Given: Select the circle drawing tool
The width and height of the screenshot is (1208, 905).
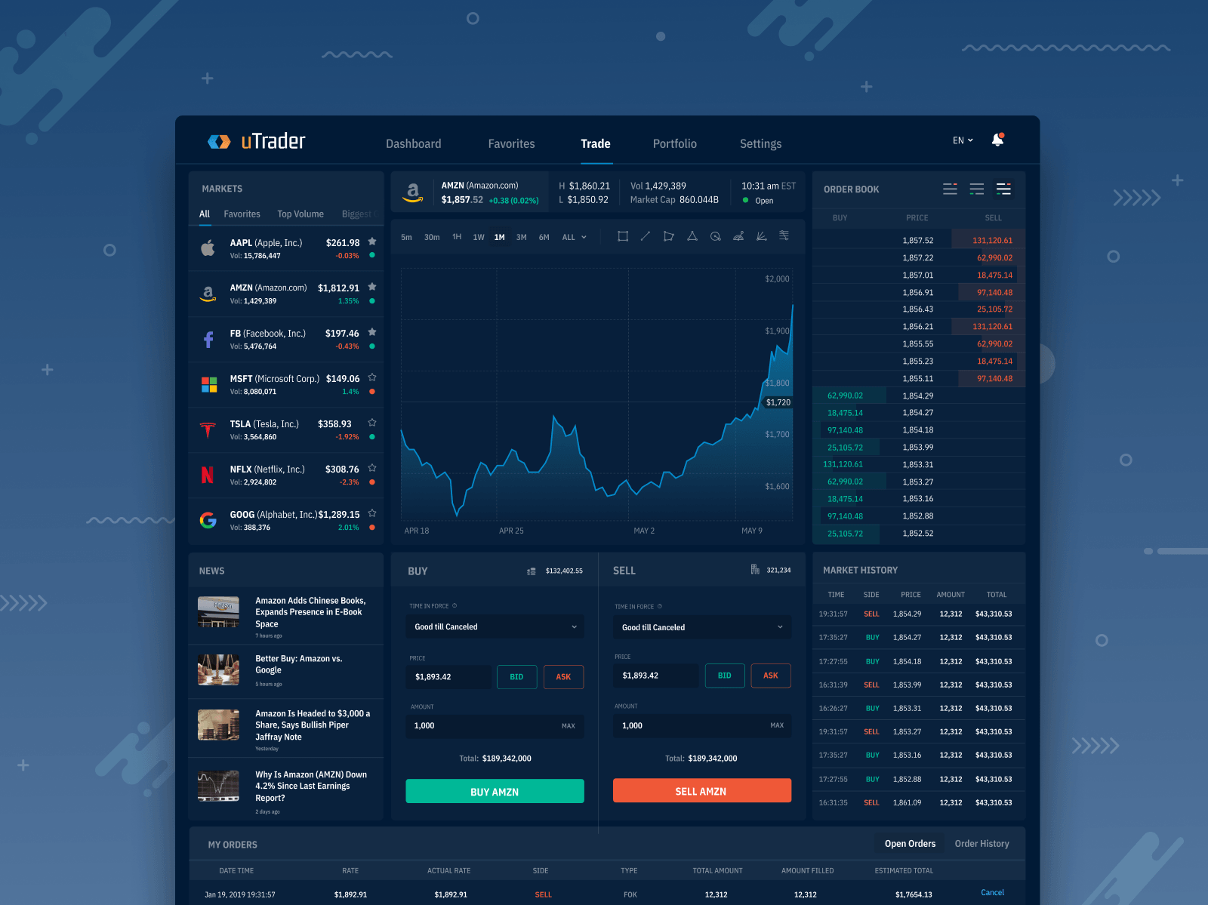Looking at the screenshot, I should 716,236.
